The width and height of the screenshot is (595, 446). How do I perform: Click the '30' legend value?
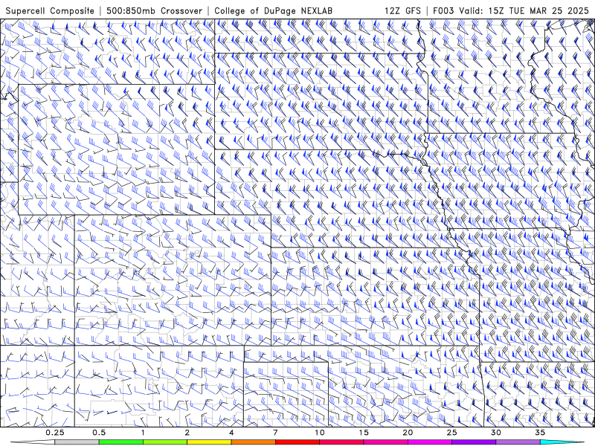coord(495,433)
